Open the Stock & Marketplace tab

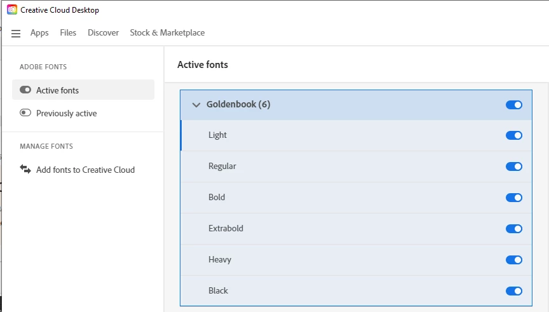[167, 33]
